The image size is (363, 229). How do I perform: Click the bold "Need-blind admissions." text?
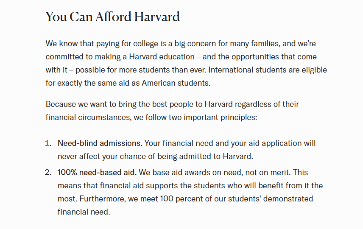tap(100, 143)
